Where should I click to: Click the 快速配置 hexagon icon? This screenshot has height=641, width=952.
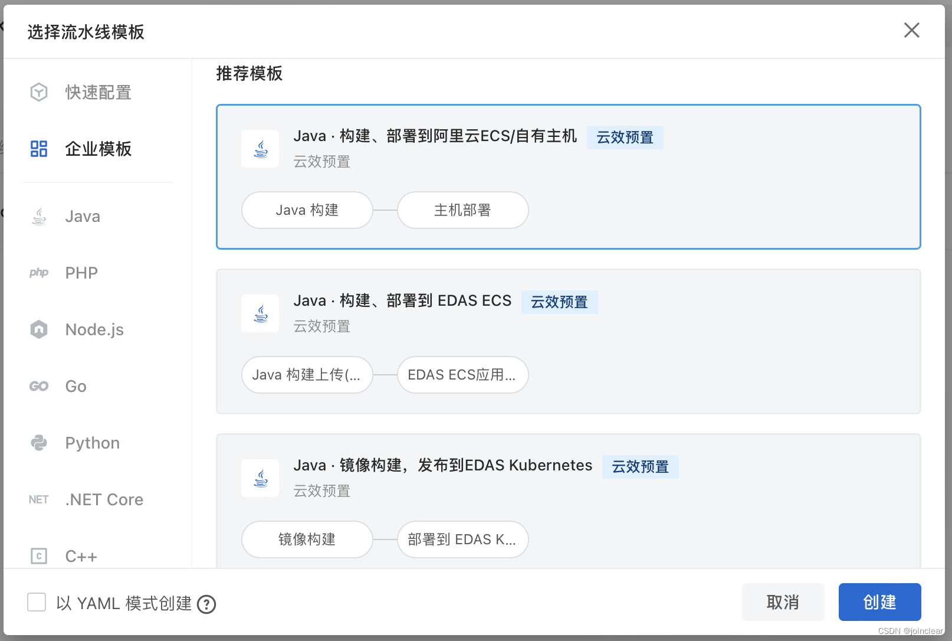tap(39, 92)
